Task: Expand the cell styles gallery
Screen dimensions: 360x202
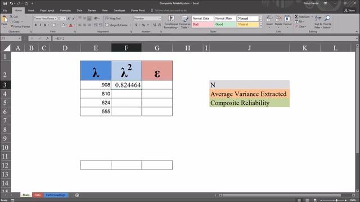Action: tap(261, 26)
